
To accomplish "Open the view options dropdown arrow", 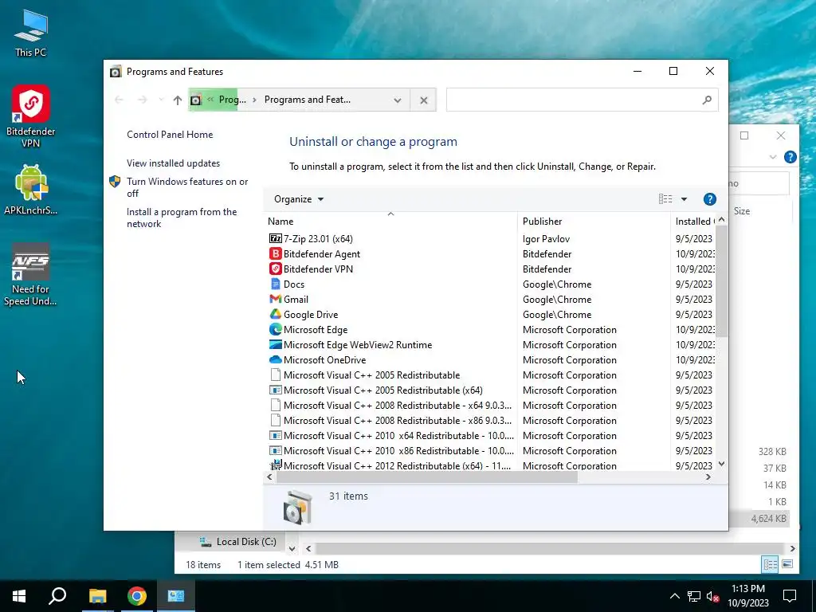I will click(684, 199).
